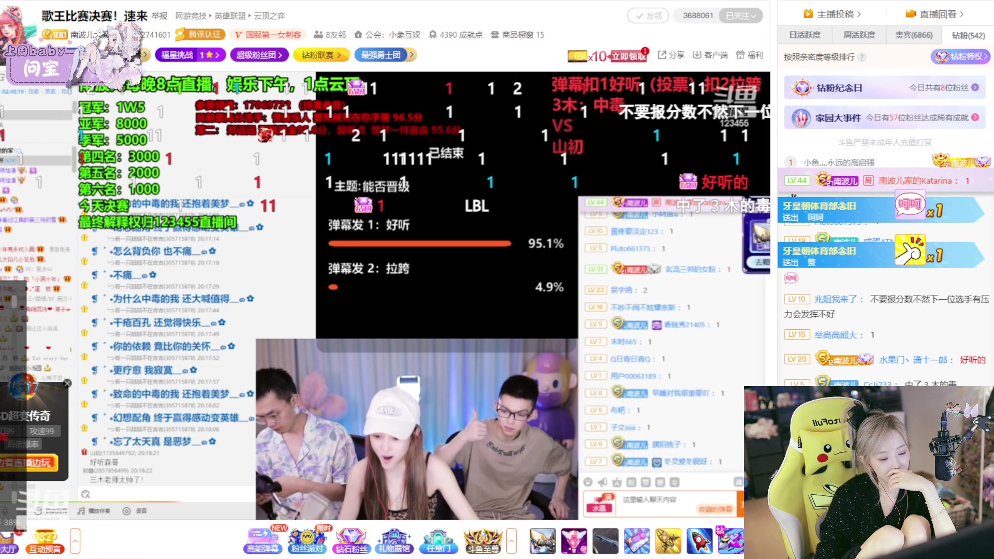Expand the arrow next to 互动预言
This screenshot has width=994, height=559.
[75, 541]
